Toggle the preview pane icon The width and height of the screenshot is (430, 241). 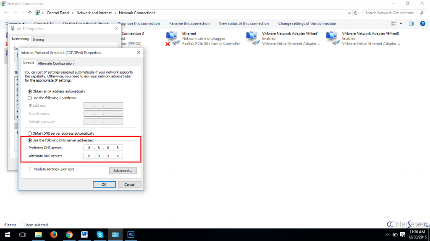pyautogui.click(x=412, y=23)
